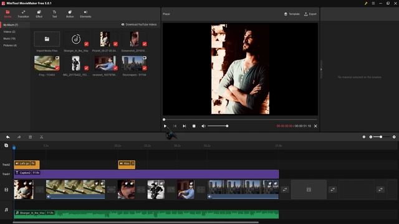Select the mustache face clip on timeline

(x=126, y=189)
